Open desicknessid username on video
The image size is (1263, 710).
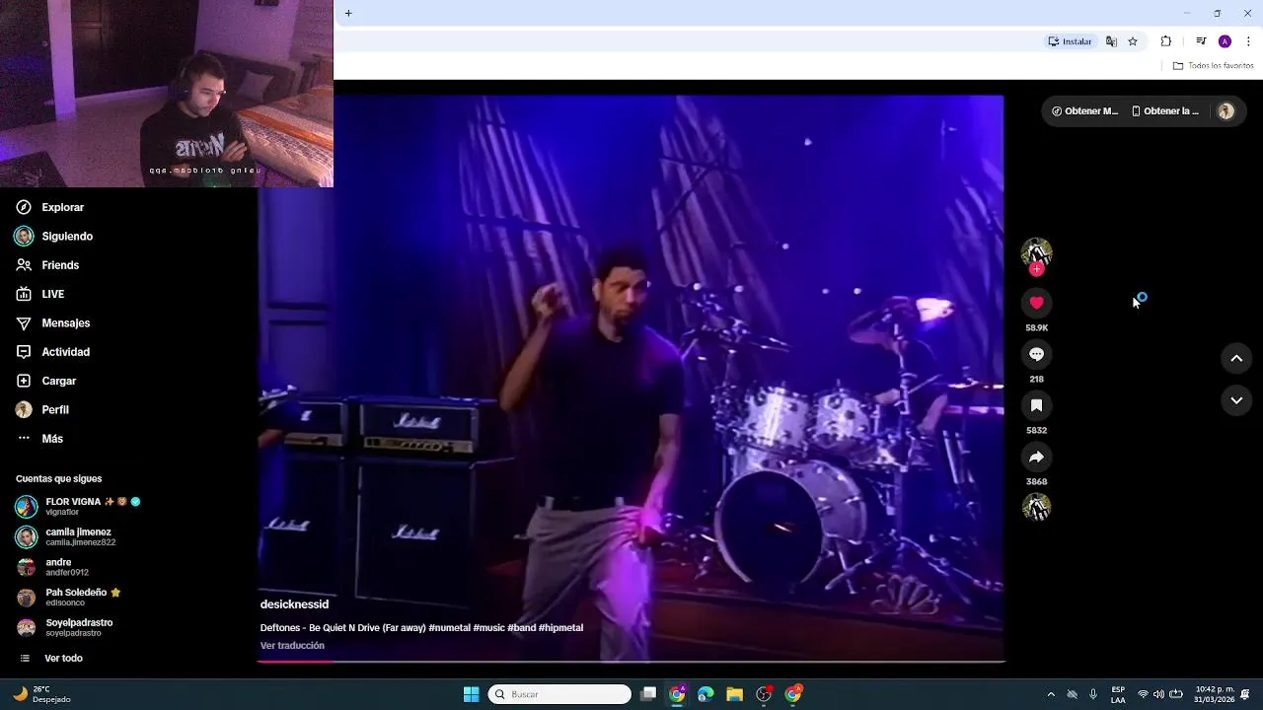(294, 604)
